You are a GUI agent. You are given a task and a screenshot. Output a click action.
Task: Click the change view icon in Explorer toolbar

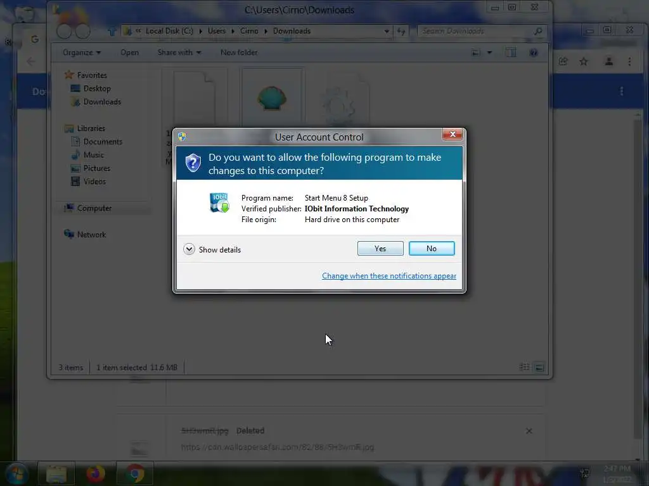coord(476,53)
